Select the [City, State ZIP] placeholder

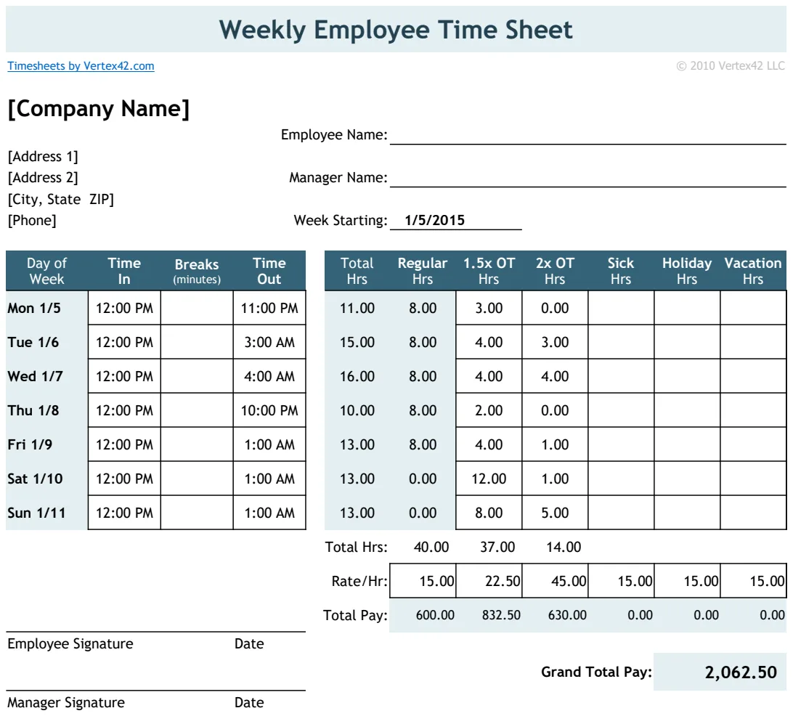[61, 199]
